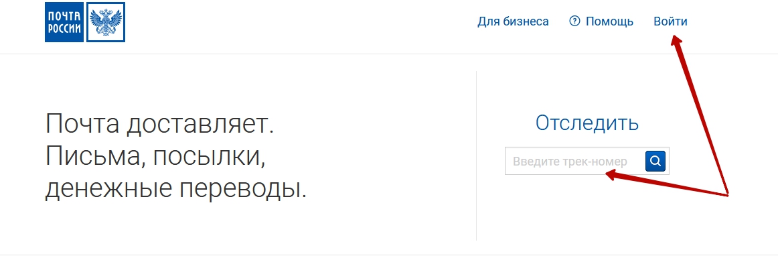The width and height of the screenshot is (778, 256).
Task: Open the Помощь help page
Action: 609,21
